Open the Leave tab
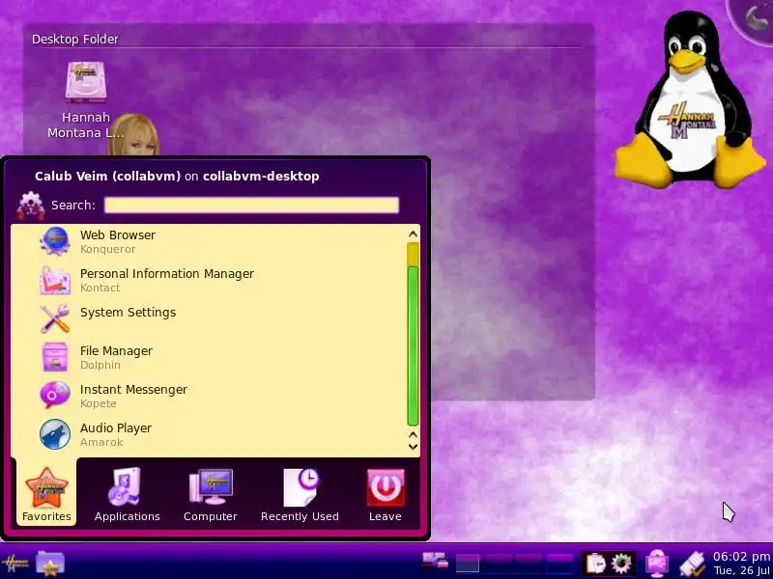The width and height of the screenshot is (773, 579). pyautogui.click(x=386, y=494)
